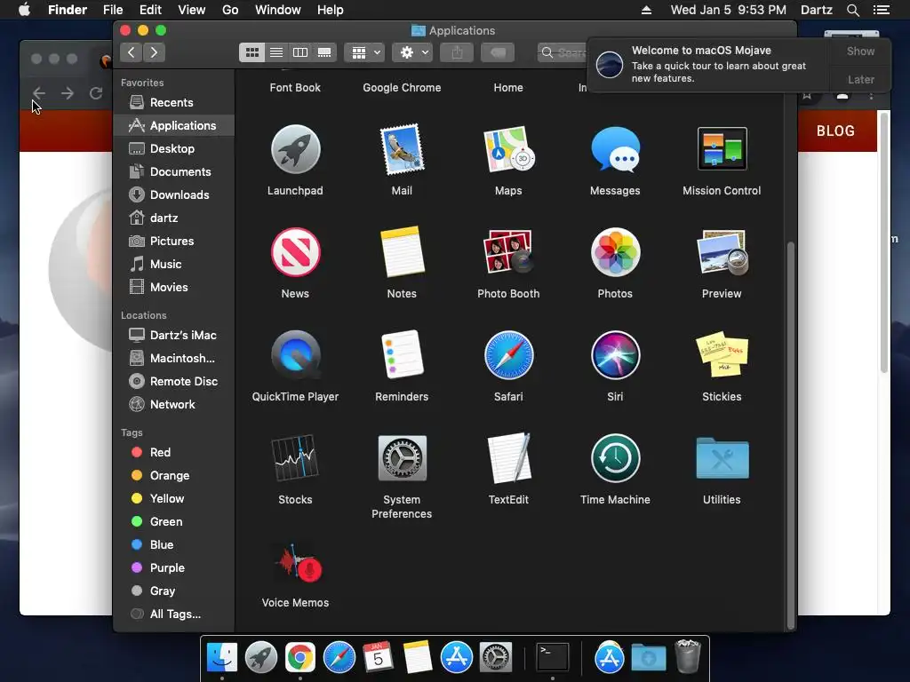910x682 pixels.
Task: Select the Red tag in sidebar
Action: pyautogui.click(x=174, y=452)
